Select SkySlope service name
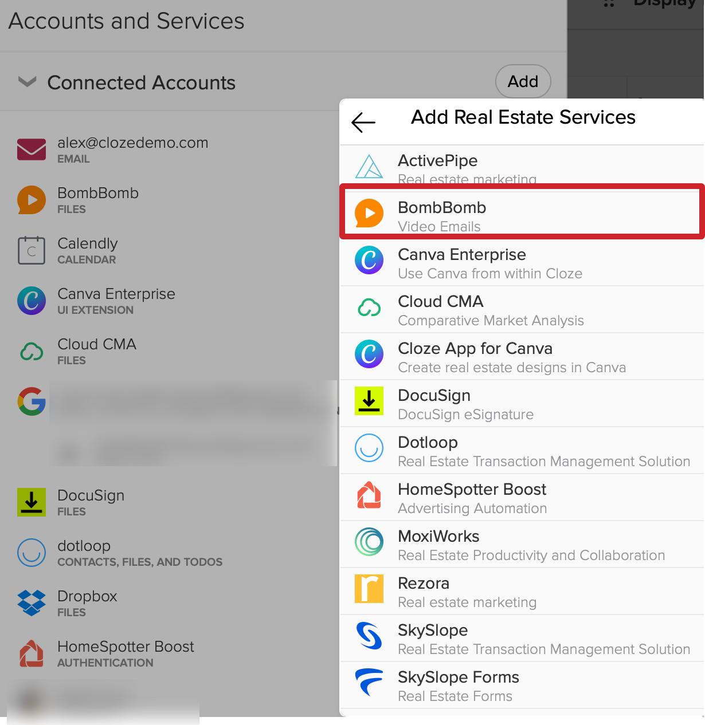 point(433,630)
